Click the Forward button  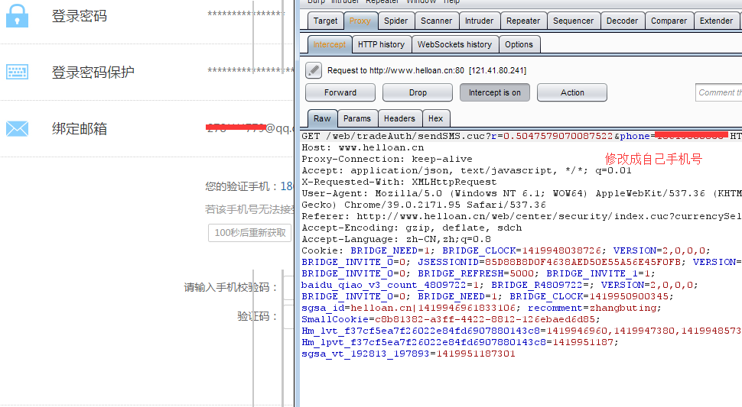coord(340,92)
